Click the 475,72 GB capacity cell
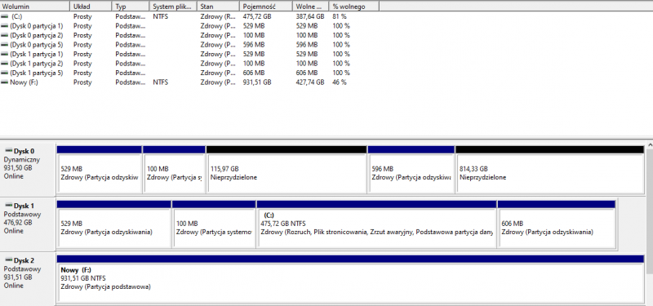 256,16
